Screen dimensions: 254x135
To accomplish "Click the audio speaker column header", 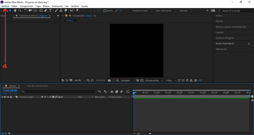I will point(5,97).
